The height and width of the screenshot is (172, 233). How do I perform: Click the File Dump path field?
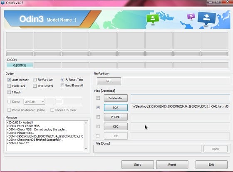pyautogui.click(x=147, y=149)
